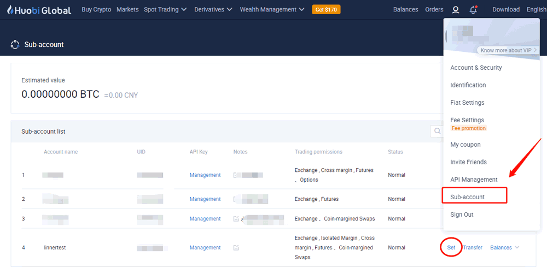Screen dimensions: 547x268
Task: Click the UID column header
Action: [x=141, y=152]
